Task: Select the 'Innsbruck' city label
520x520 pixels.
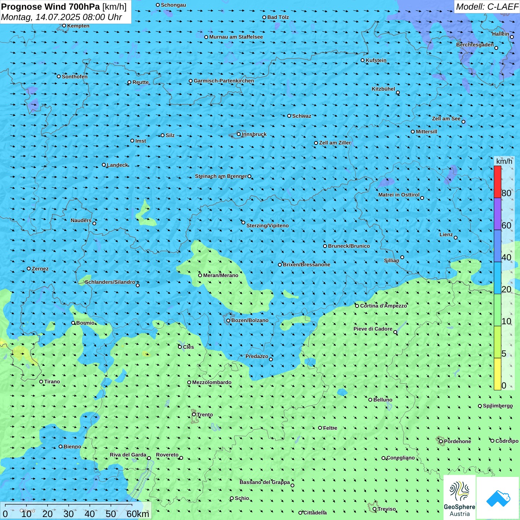Action: pos(254,134)
